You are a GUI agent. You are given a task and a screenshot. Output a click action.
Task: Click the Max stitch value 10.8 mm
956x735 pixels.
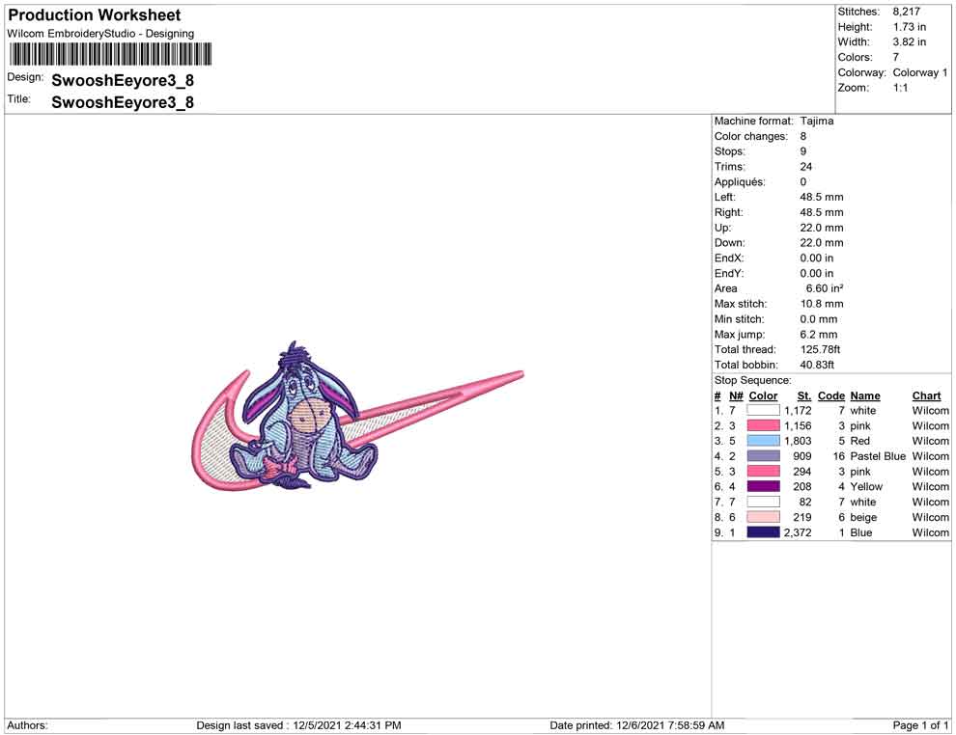coord(822,303)
